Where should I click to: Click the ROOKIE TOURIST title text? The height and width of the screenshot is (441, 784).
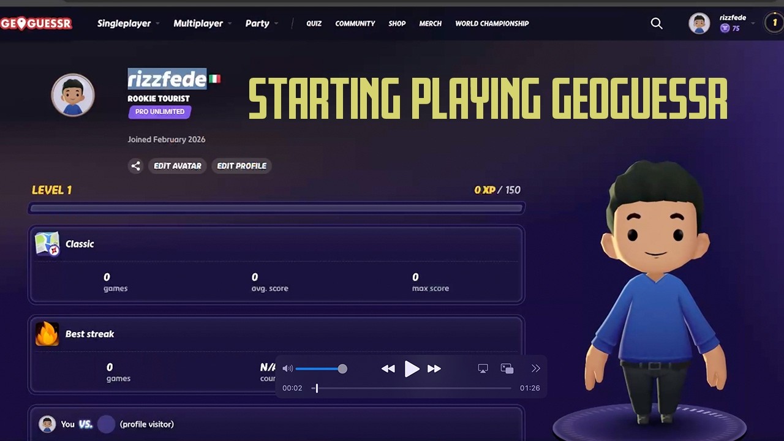[159, 98]
